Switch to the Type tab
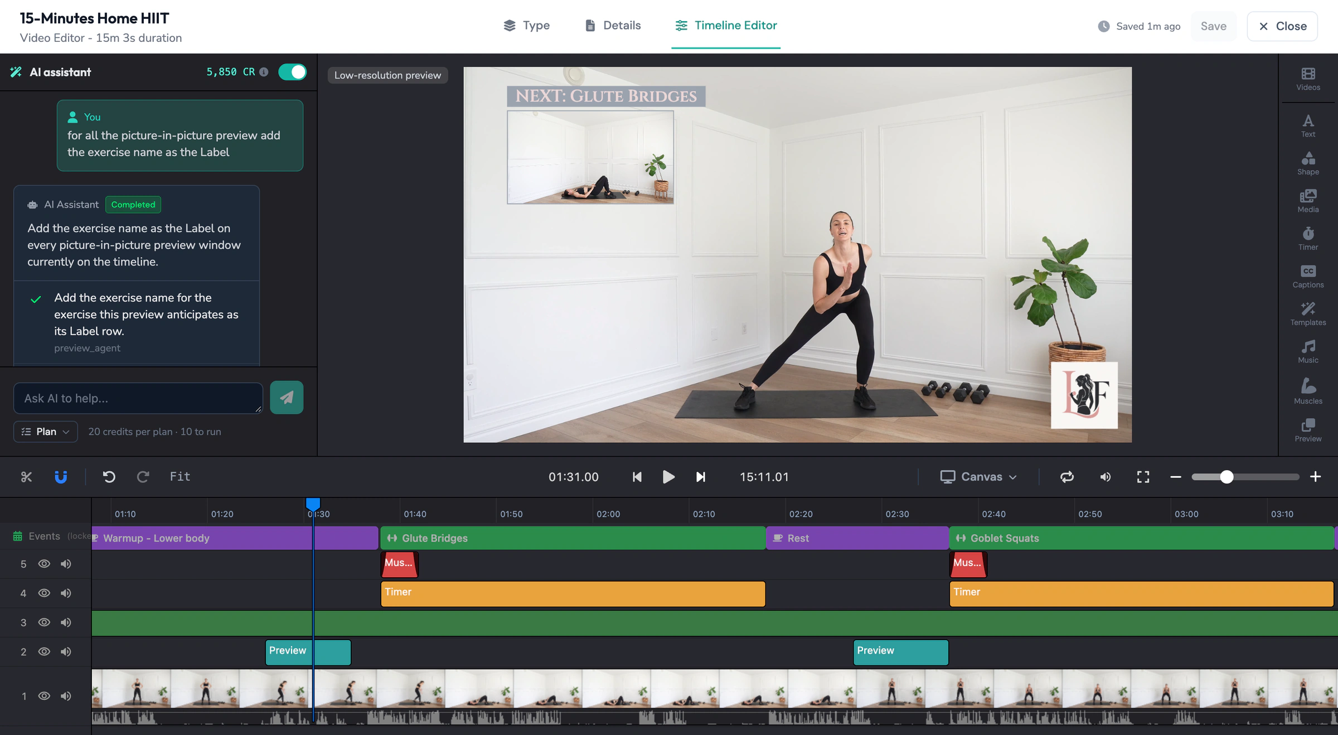 [527, 26]
